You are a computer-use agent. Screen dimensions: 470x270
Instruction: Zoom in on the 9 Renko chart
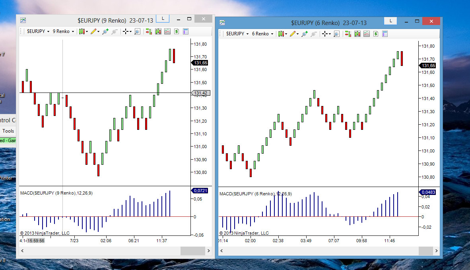click(x=105, y=31)
